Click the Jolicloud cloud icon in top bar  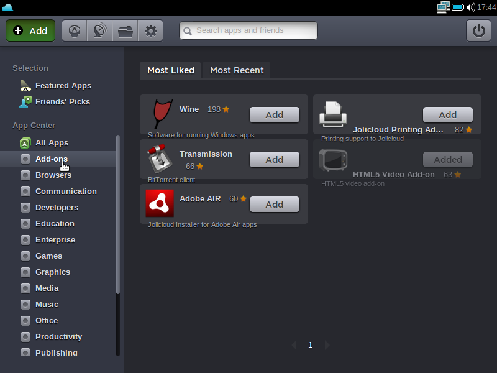click(8, 7)
